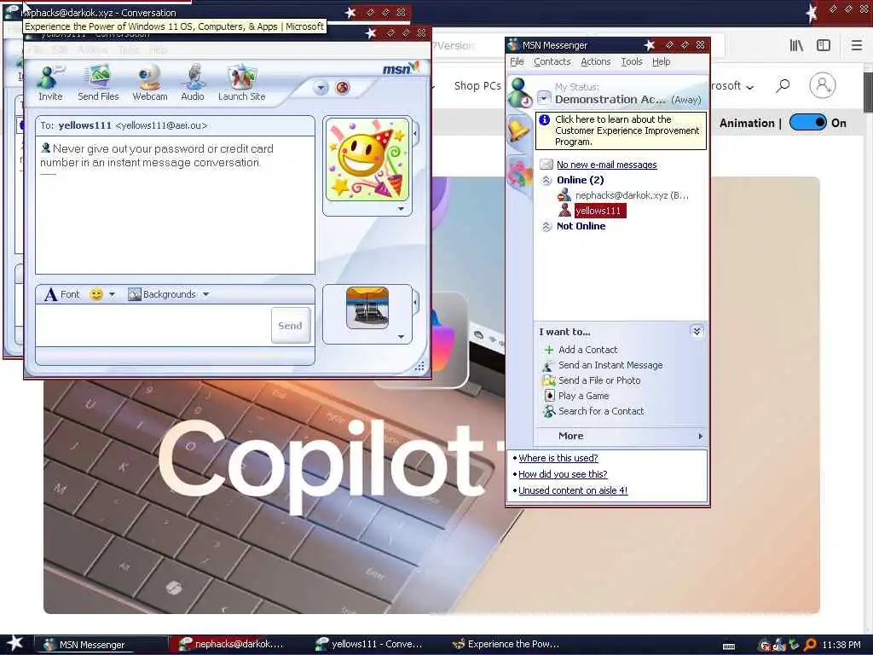Click the alerts bell tab icon
873x655 pixels.
(518, 132)
